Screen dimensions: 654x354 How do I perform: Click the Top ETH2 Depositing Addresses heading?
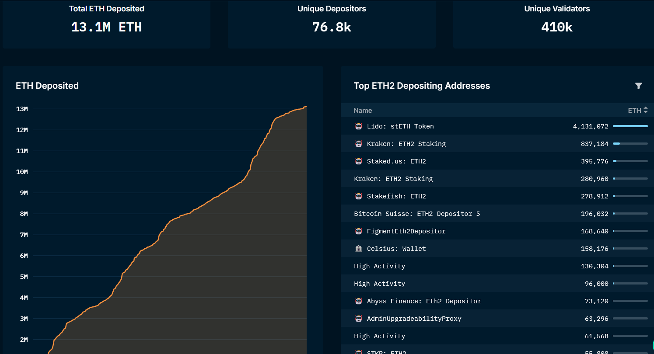(422, 86)
